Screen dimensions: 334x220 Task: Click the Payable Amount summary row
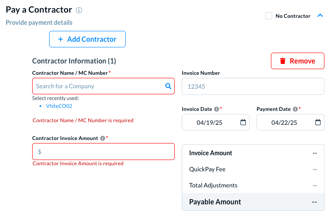[x=253, y=202]
